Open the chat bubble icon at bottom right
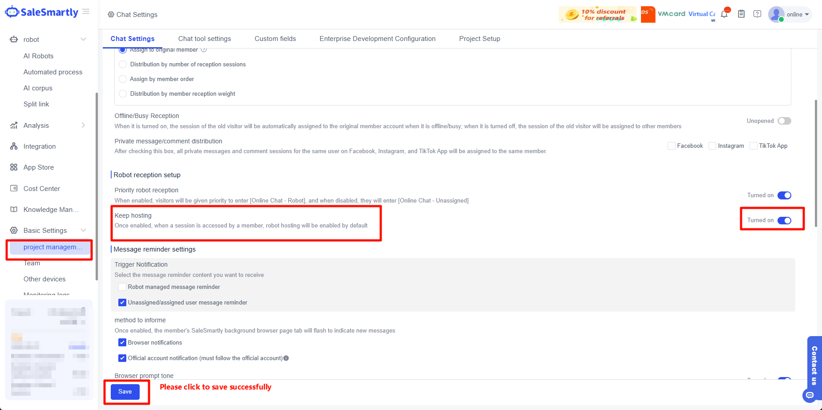822x410 pixels. (x=810, y=395)
